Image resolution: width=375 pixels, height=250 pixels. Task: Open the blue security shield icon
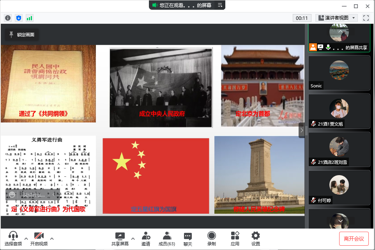[x=19, y=18]
